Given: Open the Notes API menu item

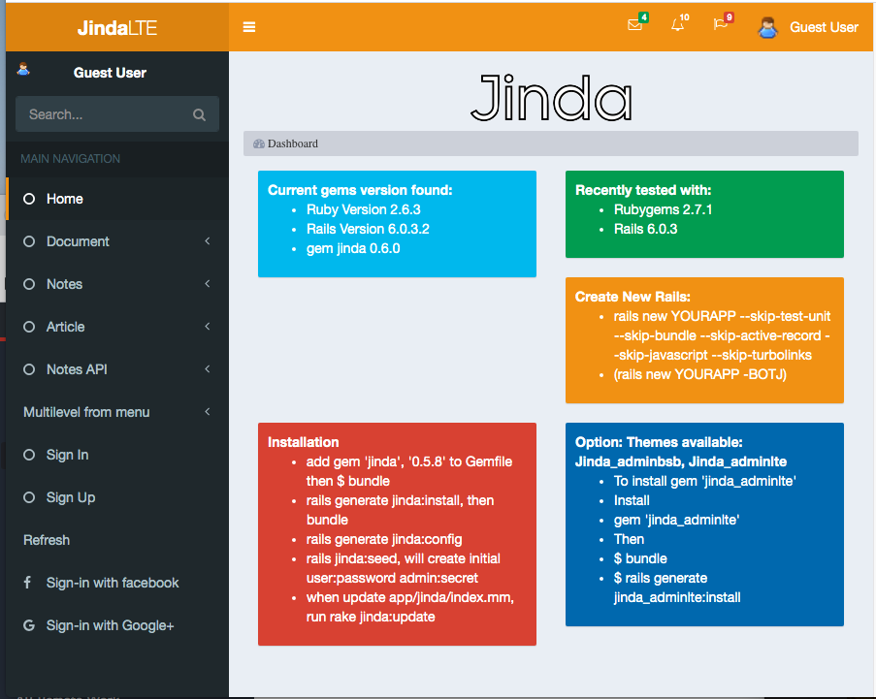Looking at the screenshot, I should click(117, 369).
